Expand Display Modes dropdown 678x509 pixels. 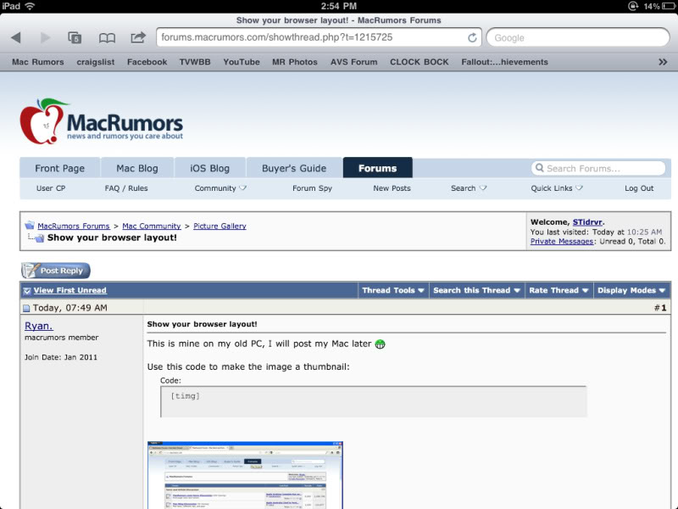pyautogui.click(x=631, y=290)
